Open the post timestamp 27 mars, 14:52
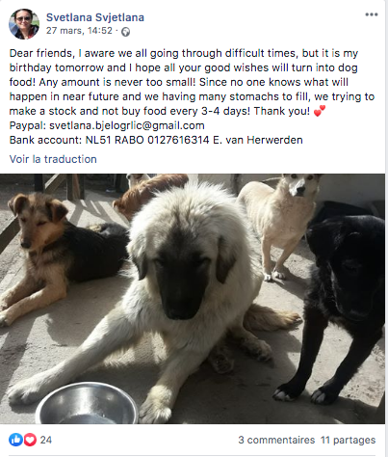 click(x=79, y=31)
